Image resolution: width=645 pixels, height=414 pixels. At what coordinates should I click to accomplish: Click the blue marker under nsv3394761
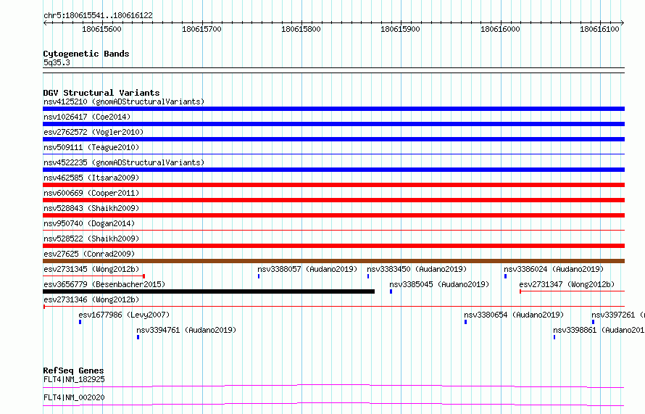tap(138, 337)
